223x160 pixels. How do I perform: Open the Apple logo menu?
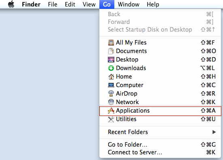point(11,4)
